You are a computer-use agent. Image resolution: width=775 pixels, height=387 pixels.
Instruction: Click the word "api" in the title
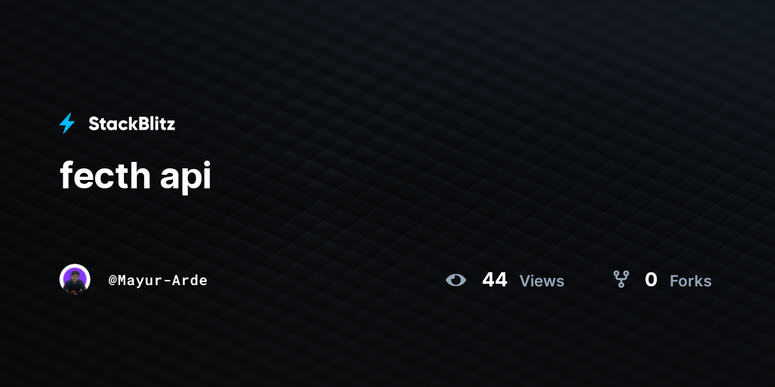pyautogui.click(x=176, y=178)
